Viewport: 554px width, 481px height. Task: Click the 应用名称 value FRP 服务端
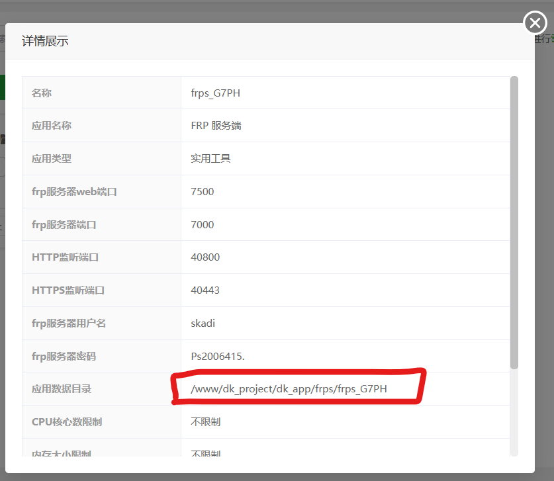pos(216,126)
